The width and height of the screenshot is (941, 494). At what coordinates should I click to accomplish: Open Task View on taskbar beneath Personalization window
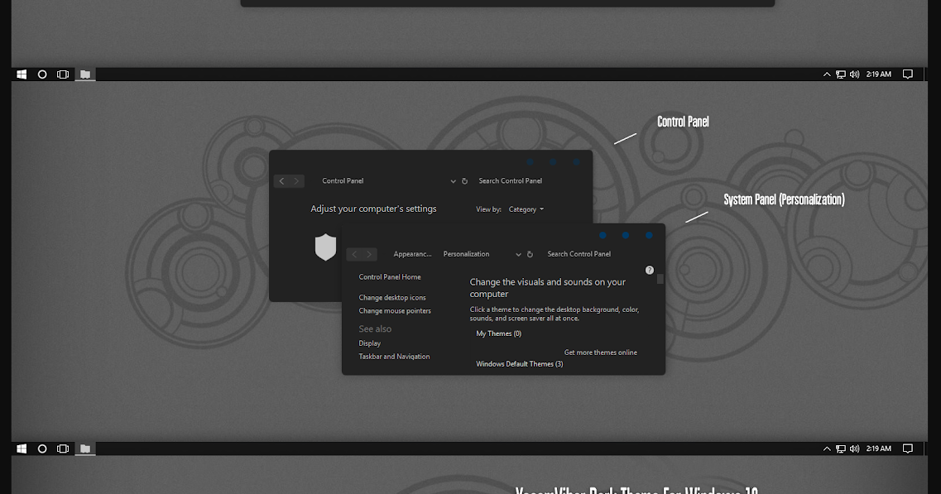point(62,448)
